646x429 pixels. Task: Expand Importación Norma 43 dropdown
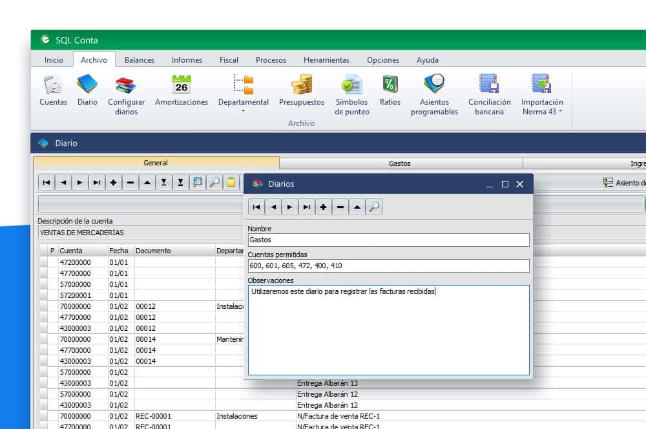[560, 111]
